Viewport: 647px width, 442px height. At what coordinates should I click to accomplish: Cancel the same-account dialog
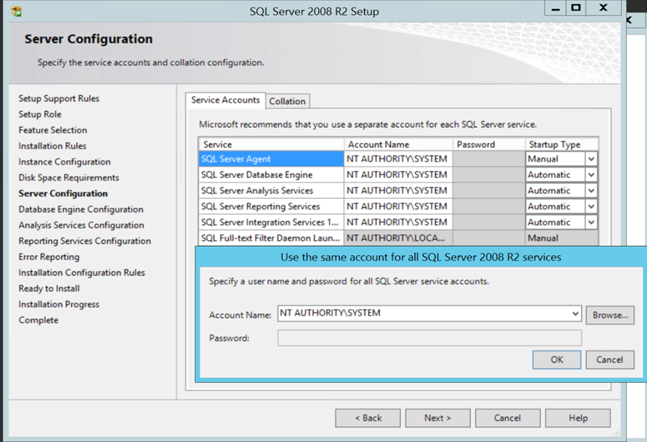610,360
